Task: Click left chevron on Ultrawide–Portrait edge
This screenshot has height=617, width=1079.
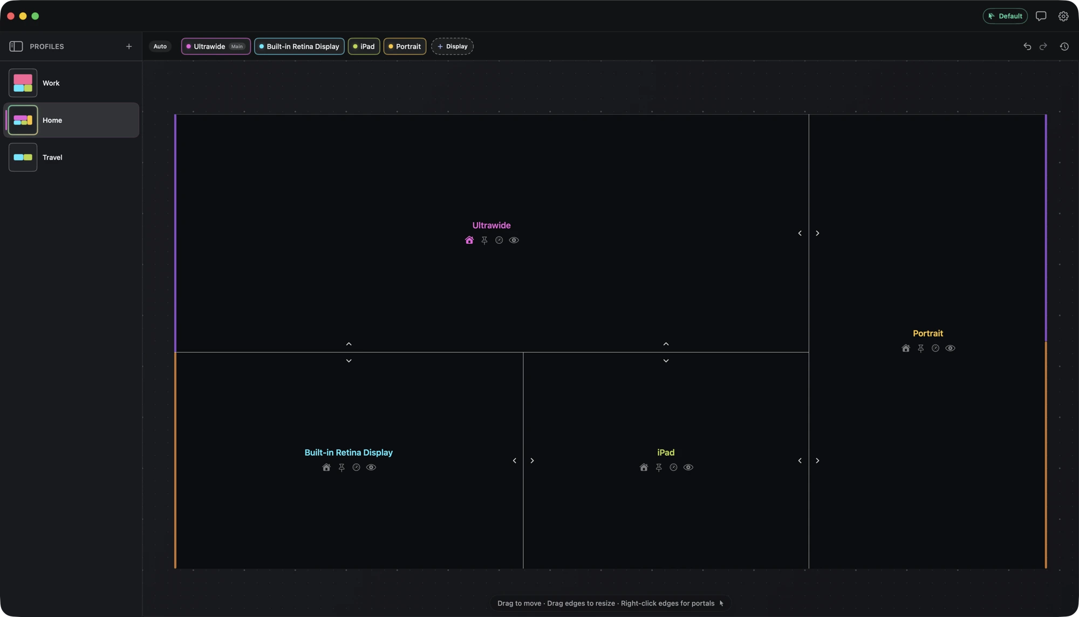Action: coord(800,234)
